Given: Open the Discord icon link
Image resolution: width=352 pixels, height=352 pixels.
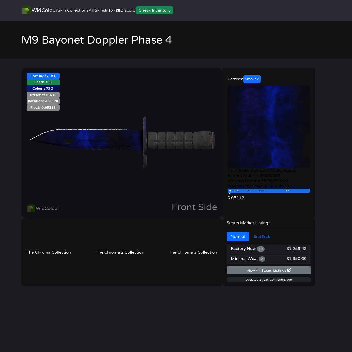Looking at the screenshot, I should [x=118, y=10].
